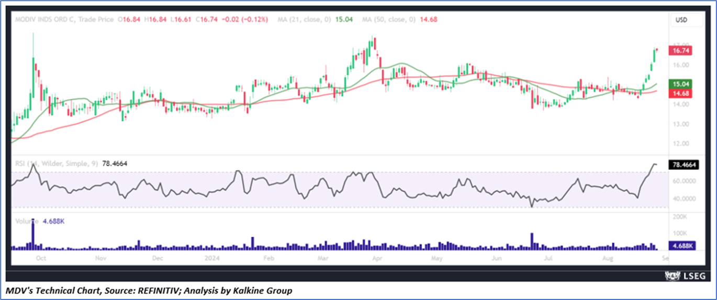Click the MDV's Technical Chart caption text

[x=149, y=290]
